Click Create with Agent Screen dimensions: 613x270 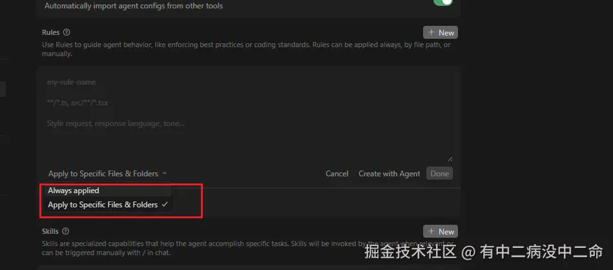pyautogui.click(x=389, y=174)
